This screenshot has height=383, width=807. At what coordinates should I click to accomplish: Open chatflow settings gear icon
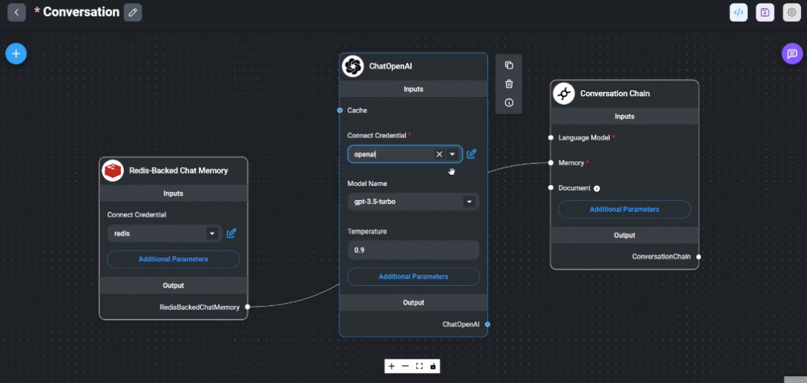791,13
